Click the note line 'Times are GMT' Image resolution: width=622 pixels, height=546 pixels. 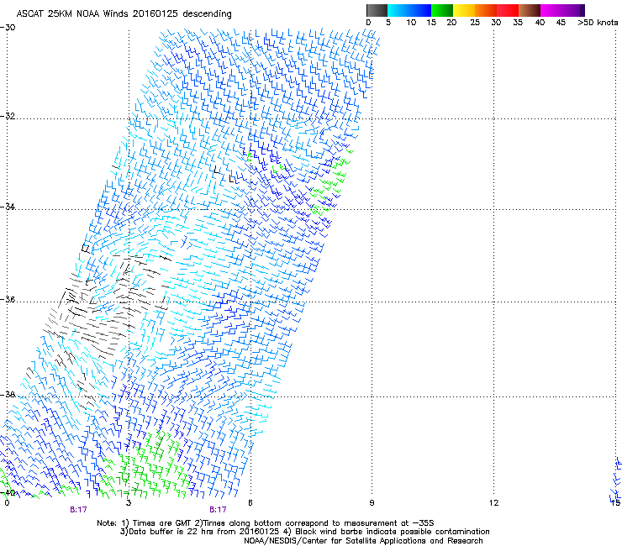pos(162,523)
